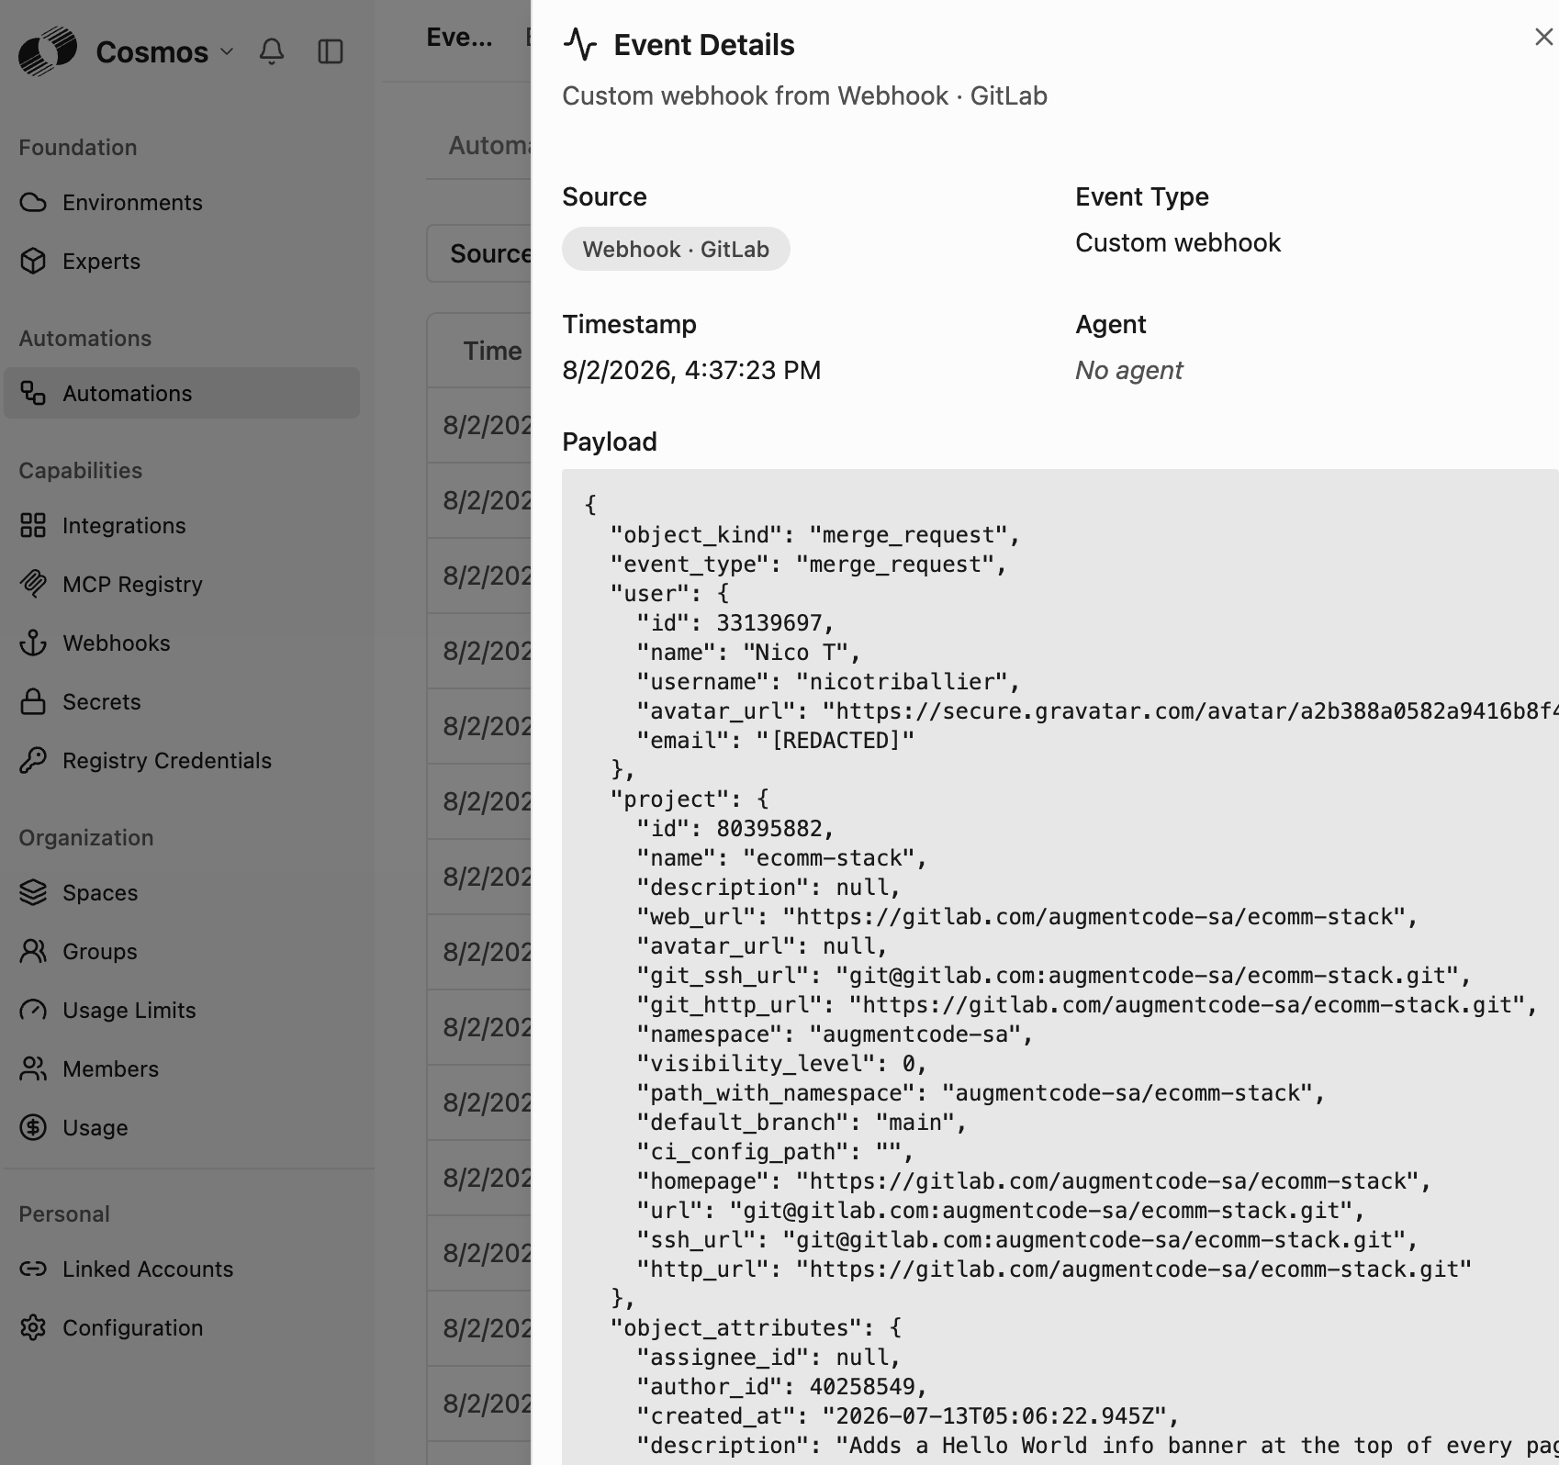Open Webhooks page
The height and width of the screenshot is (1465, 1559).
[182, 643]
